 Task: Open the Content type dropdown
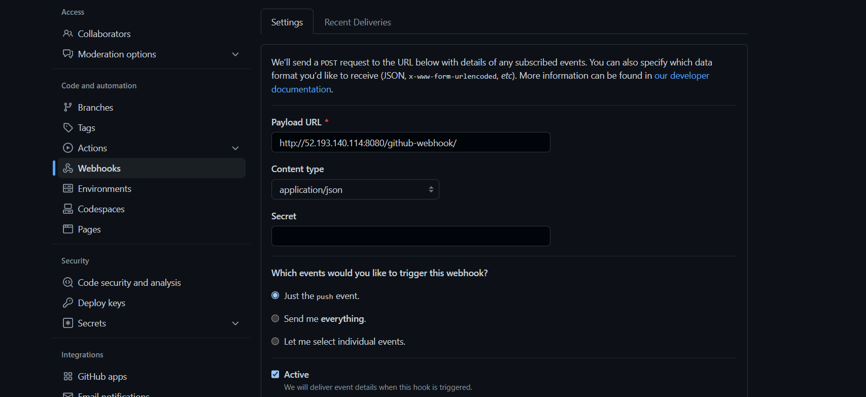355,189
